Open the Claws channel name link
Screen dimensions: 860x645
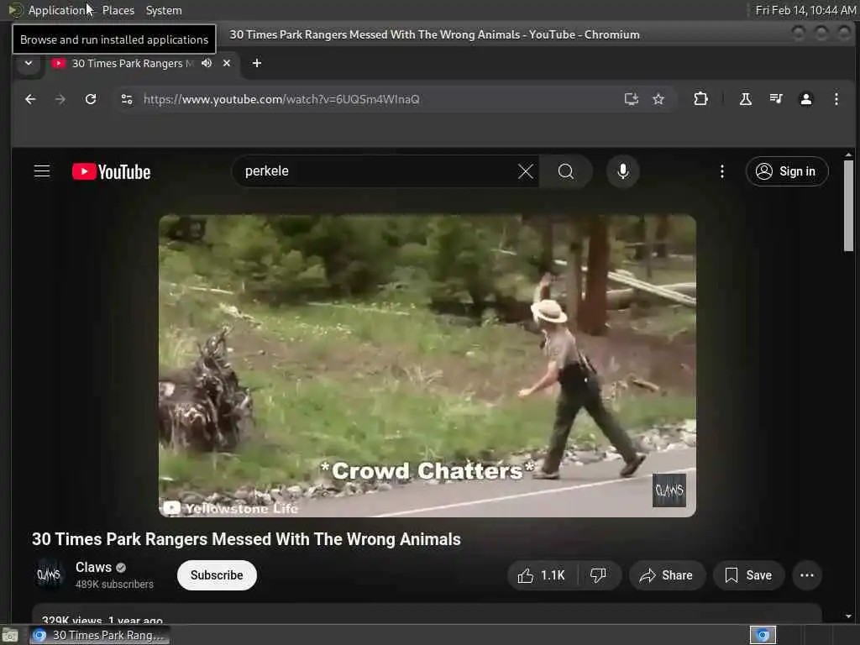tap(93, 567)
